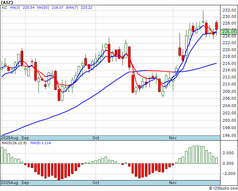Click Sep on price chart date axis
This screenshot has height=191, width=238.
coord(25,138)
